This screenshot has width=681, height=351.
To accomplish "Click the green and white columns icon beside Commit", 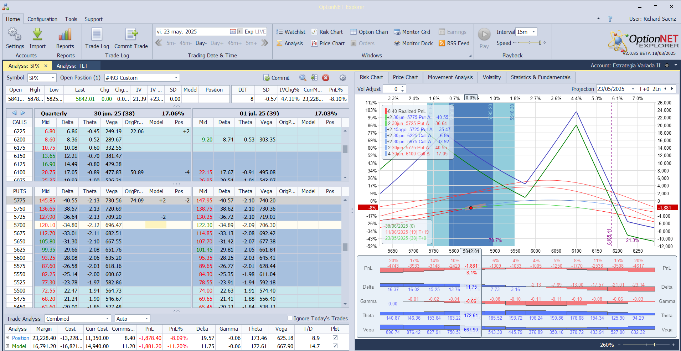I will pos(314,78).
